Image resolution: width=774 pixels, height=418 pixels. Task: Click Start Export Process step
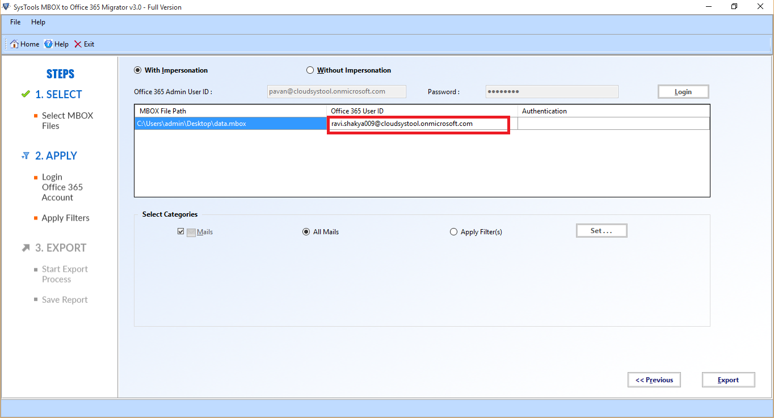tap(65, 275)
